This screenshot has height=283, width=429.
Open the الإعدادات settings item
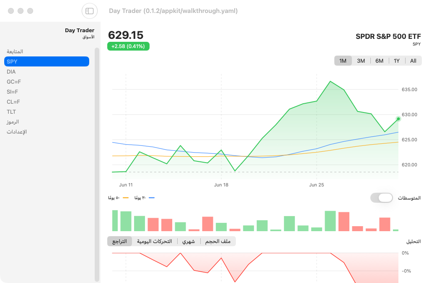(47, 132)
